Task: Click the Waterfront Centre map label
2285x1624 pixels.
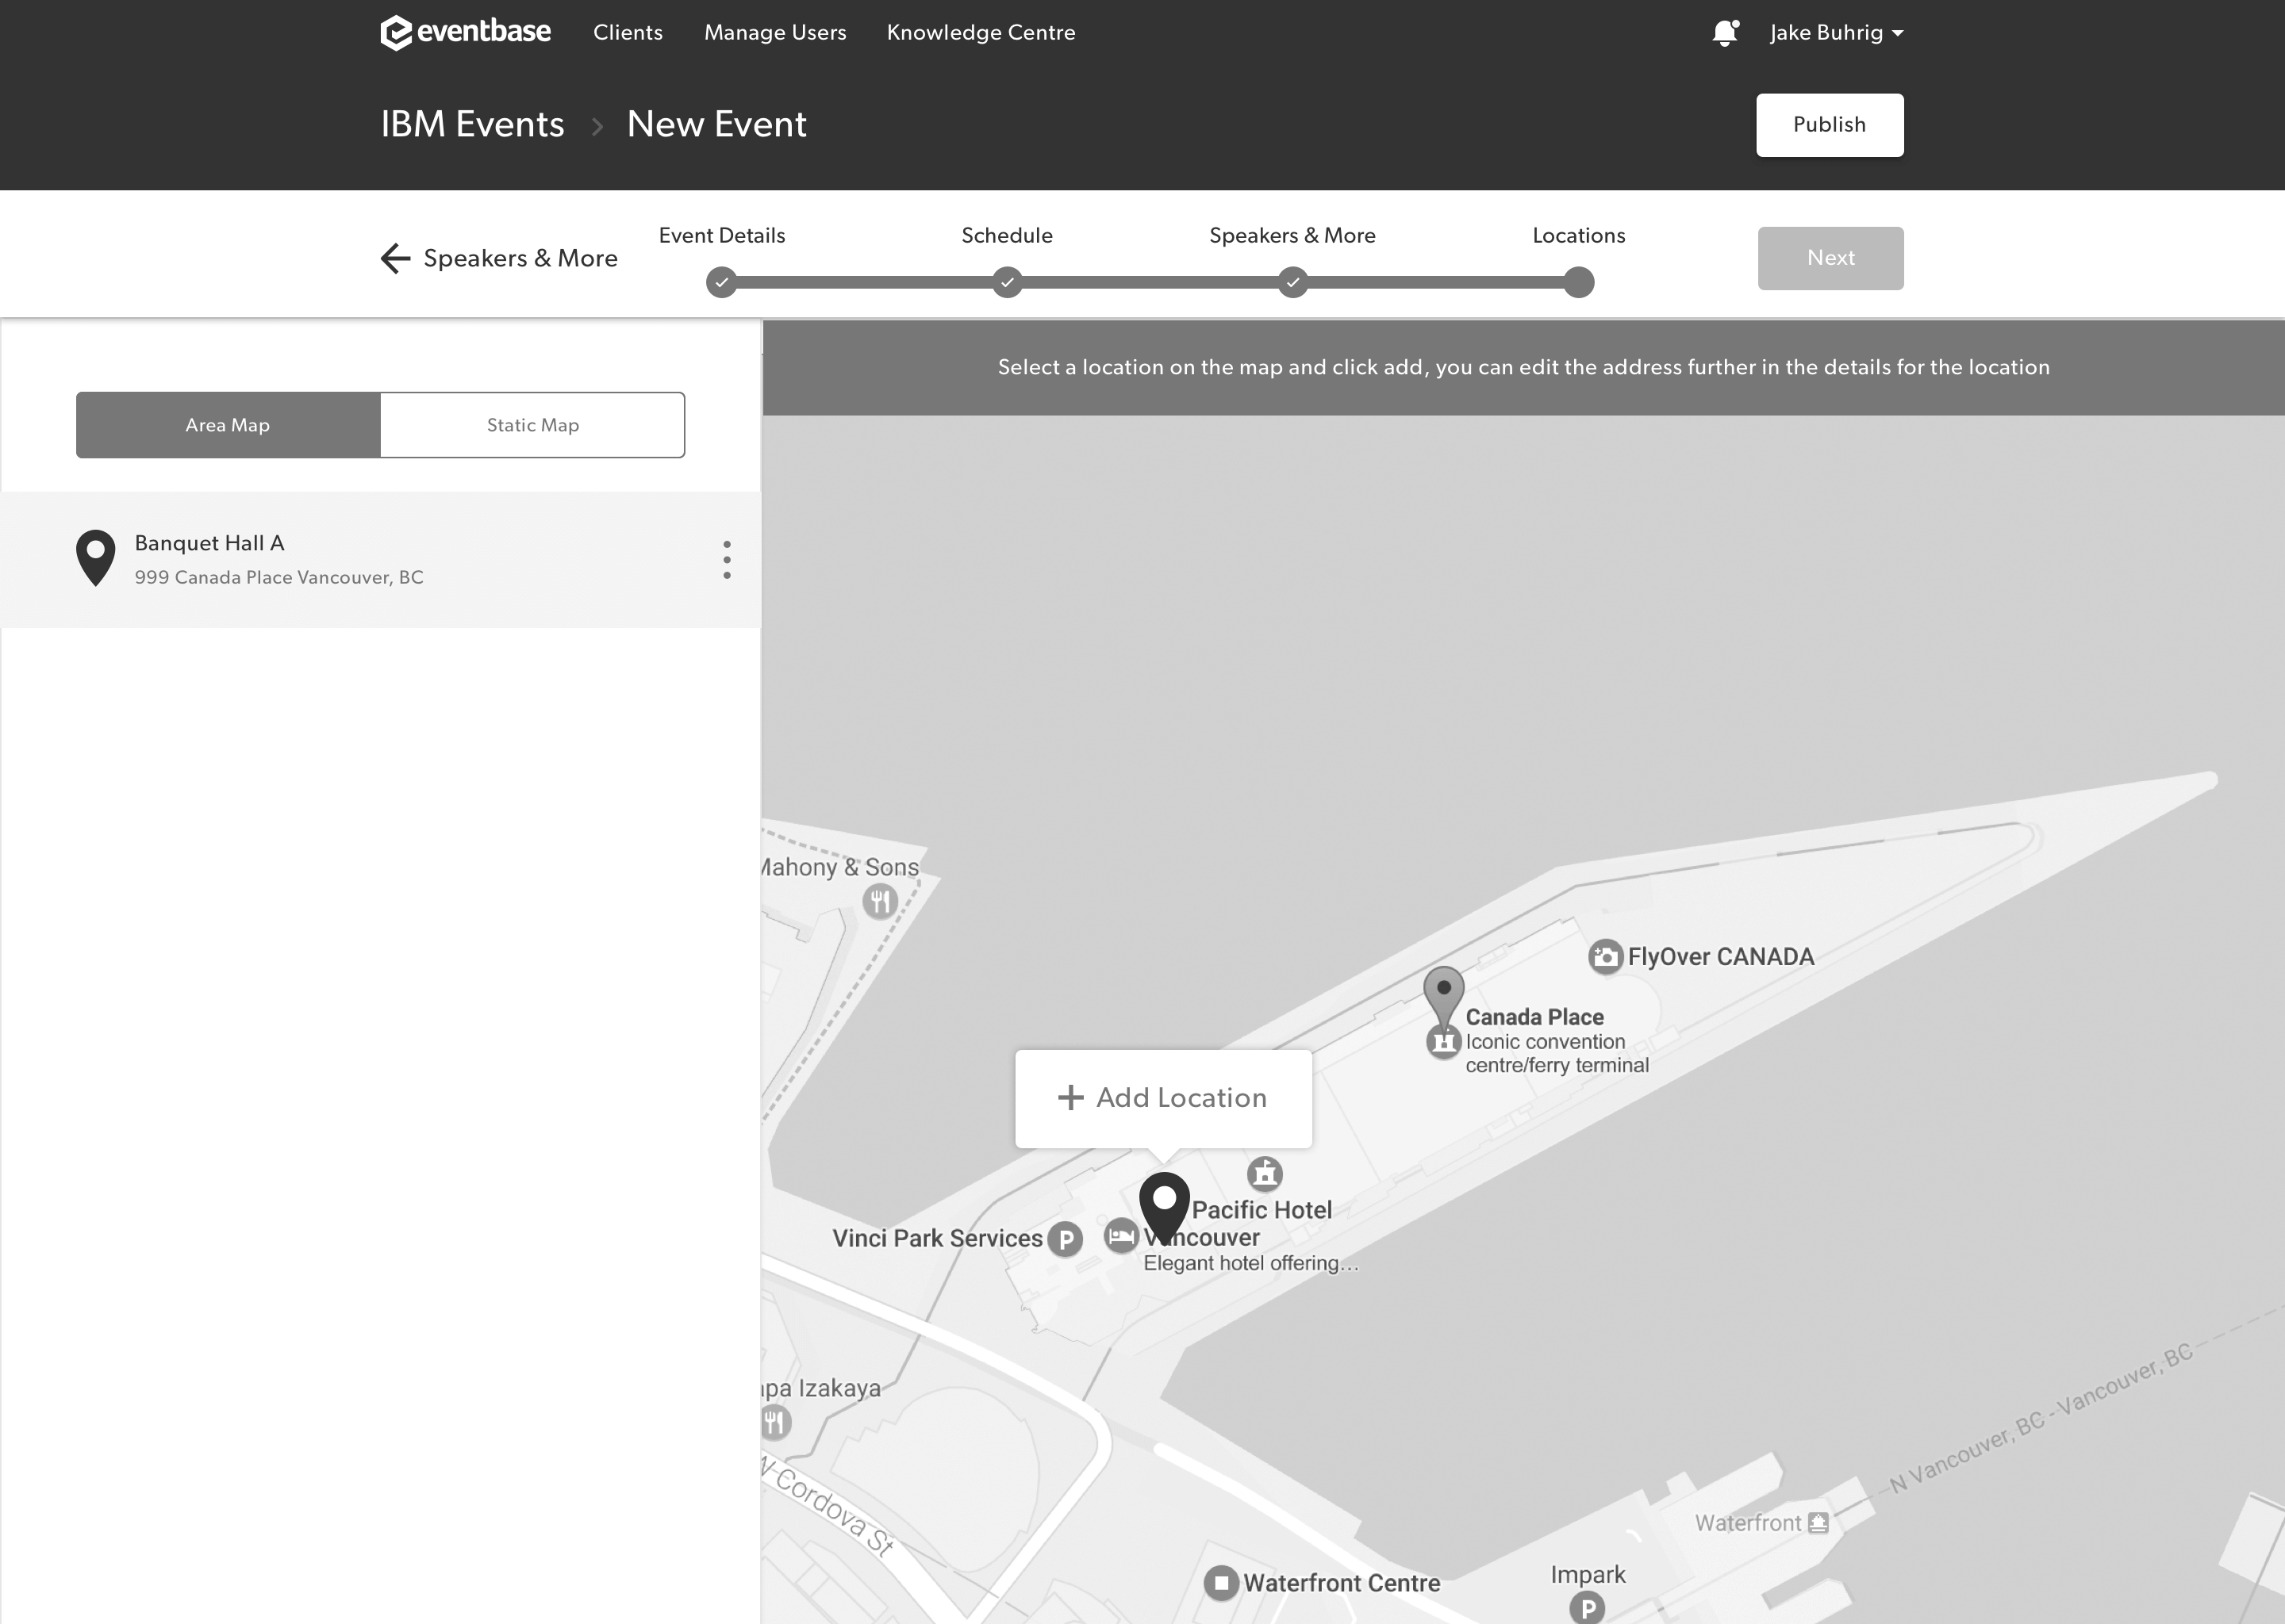Action: point(1342,1583)
